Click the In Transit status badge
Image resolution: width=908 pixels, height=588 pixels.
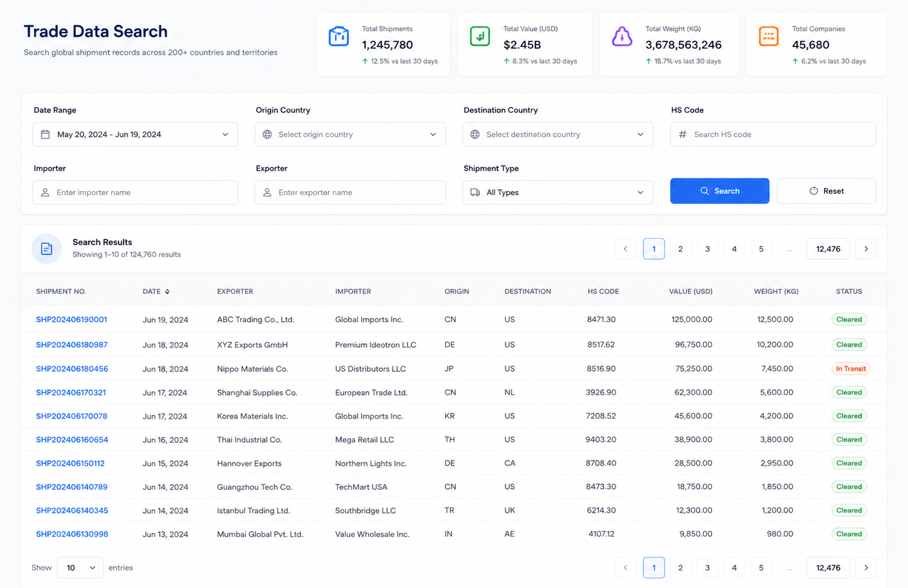[x=850, y=369]
